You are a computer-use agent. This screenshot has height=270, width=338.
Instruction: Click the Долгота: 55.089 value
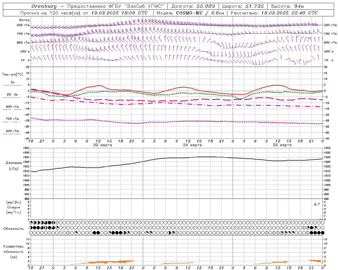tap(193, 6)
